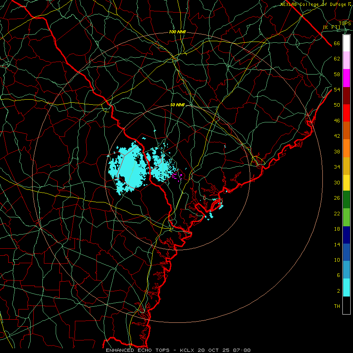
Task: Click the 18 scale label
Action: pyautogui.click(x=337, y=229)
